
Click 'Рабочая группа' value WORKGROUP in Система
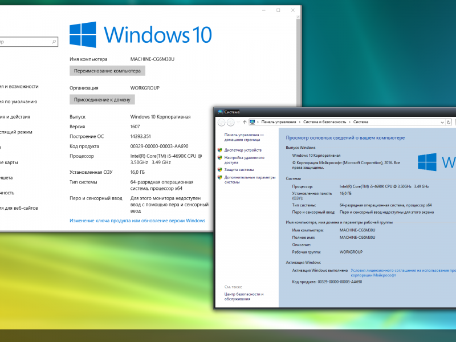(x=351, y=252)
